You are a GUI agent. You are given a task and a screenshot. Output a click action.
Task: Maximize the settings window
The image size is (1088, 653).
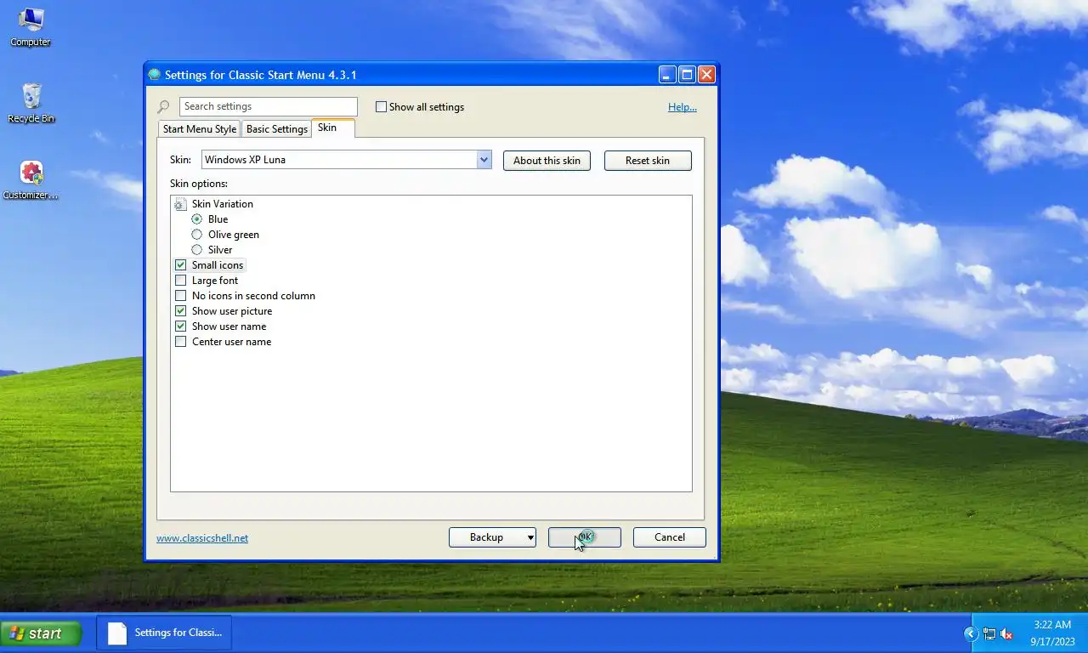tap(687, 75)
